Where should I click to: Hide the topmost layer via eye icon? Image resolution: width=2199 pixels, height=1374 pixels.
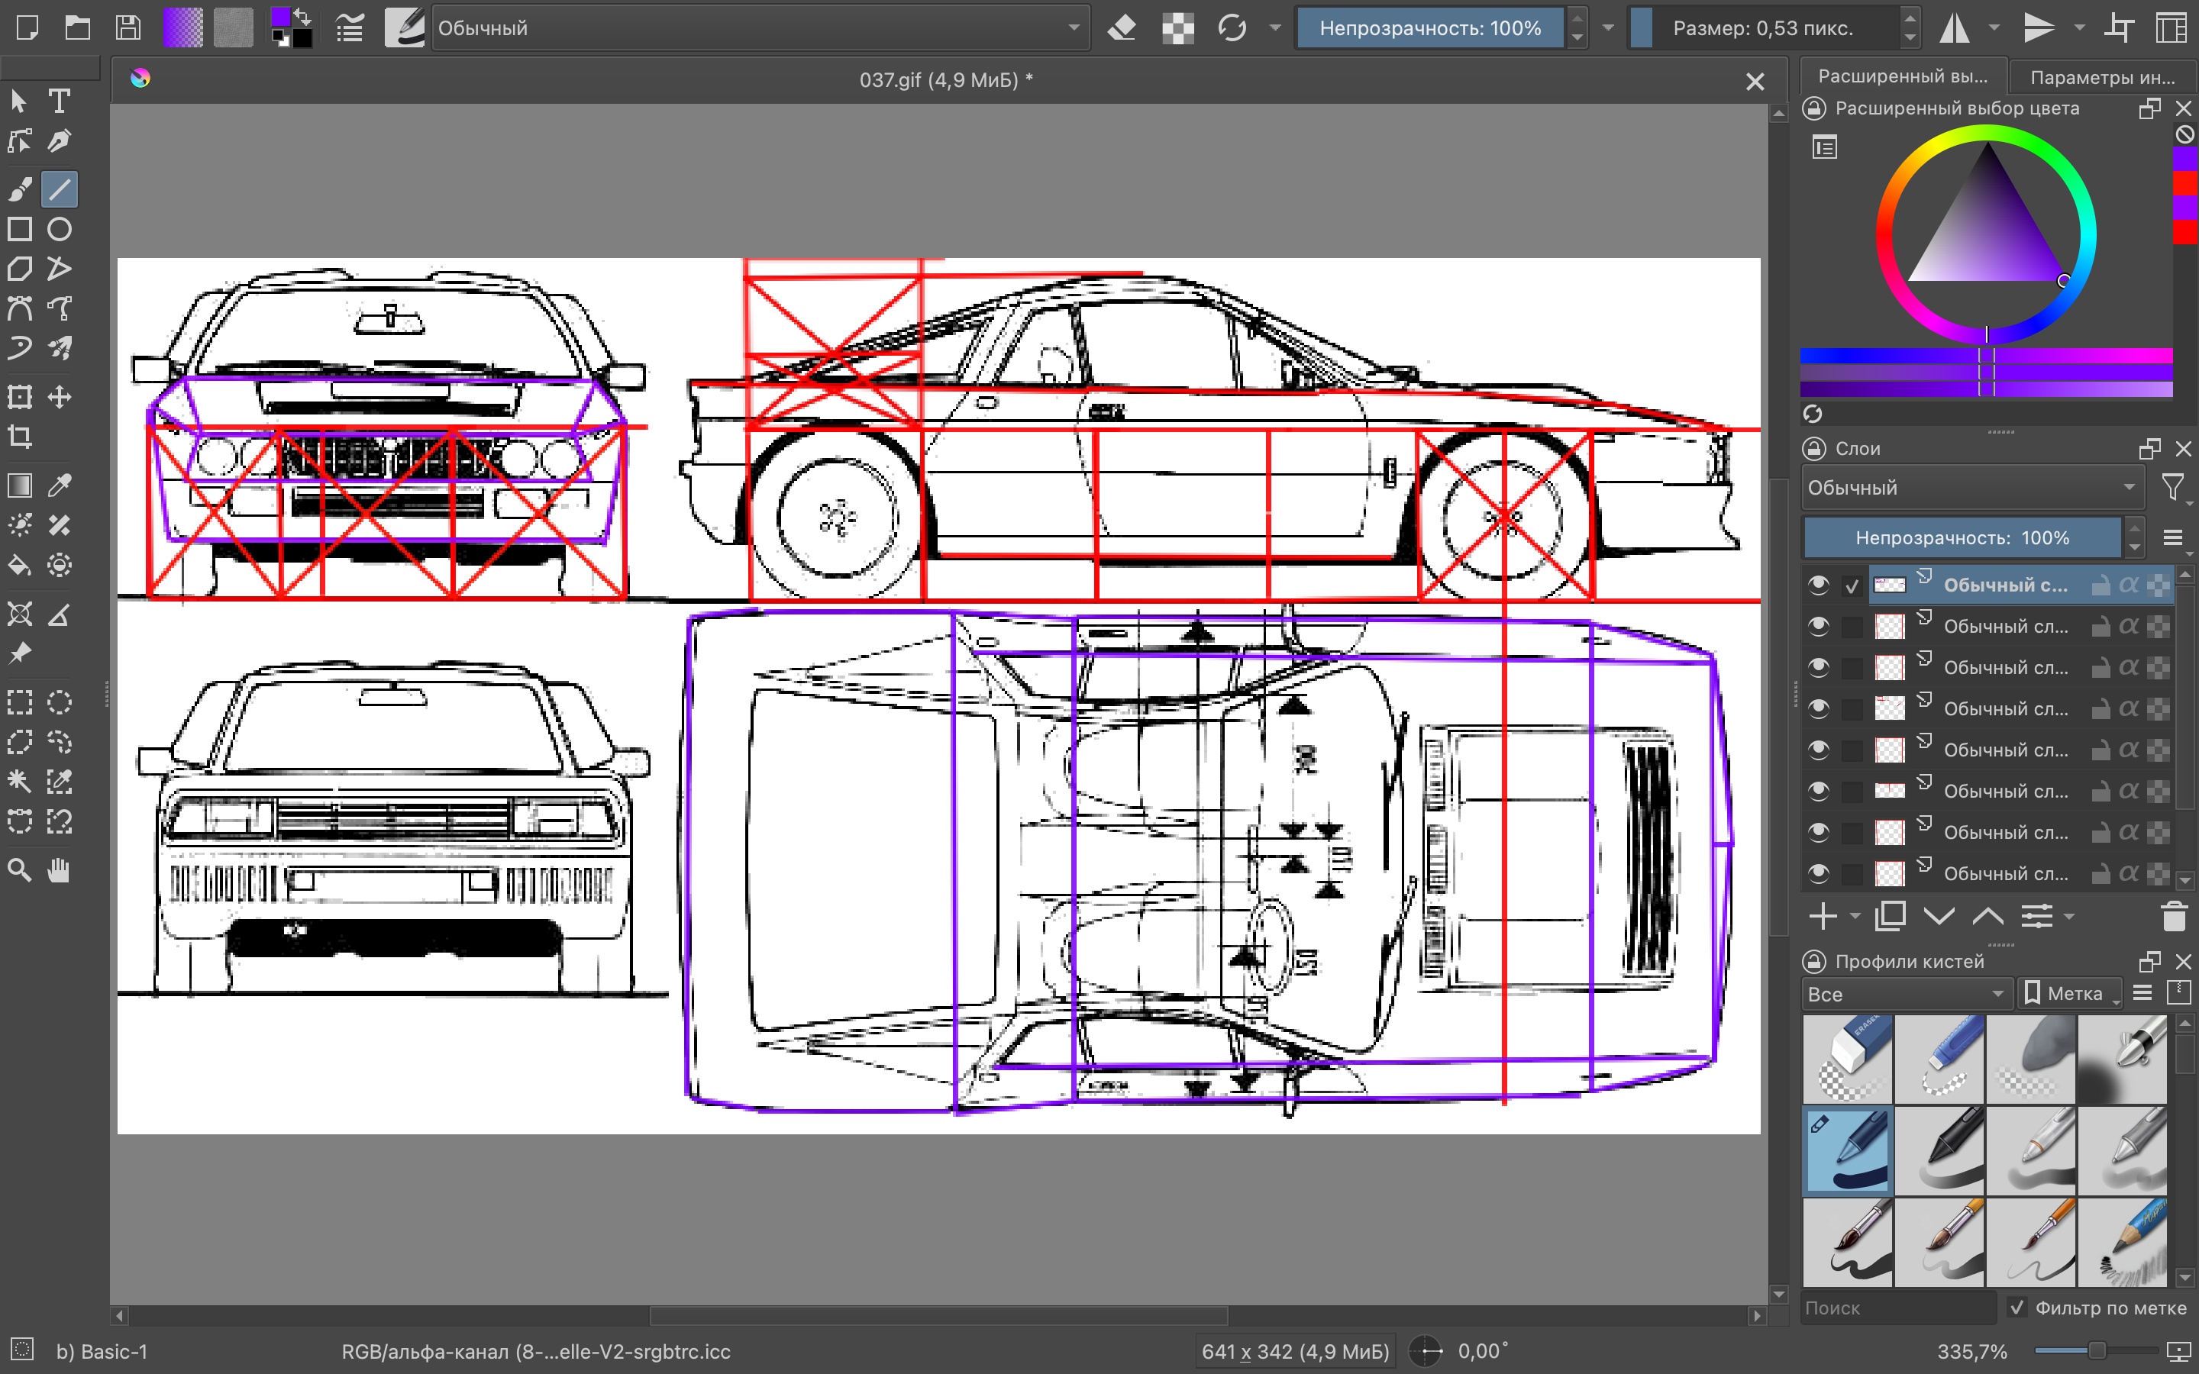(1818, 585)
